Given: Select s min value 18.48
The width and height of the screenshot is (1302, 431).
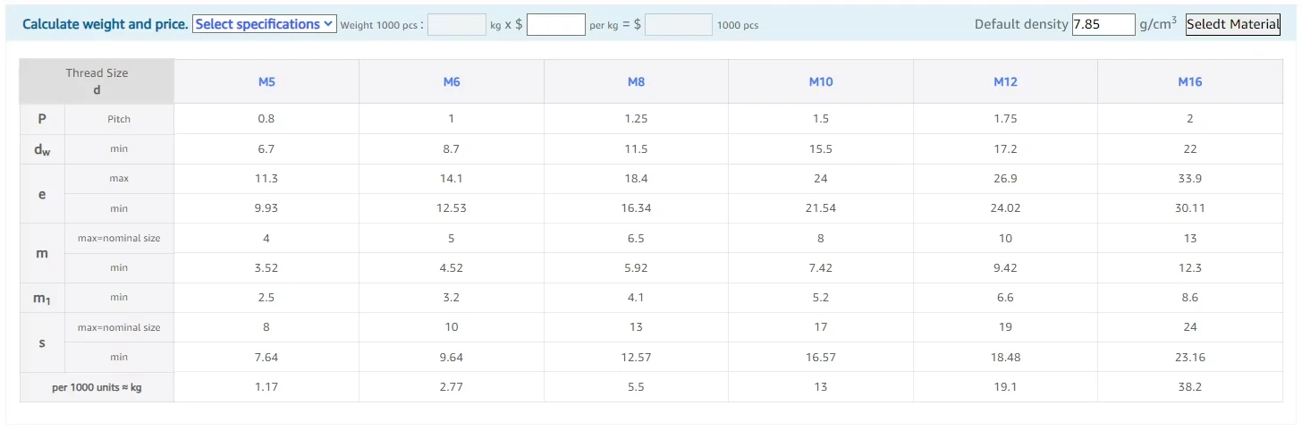Looking at the screenshot, I should pyautogui.click(x=1005, y=358).
